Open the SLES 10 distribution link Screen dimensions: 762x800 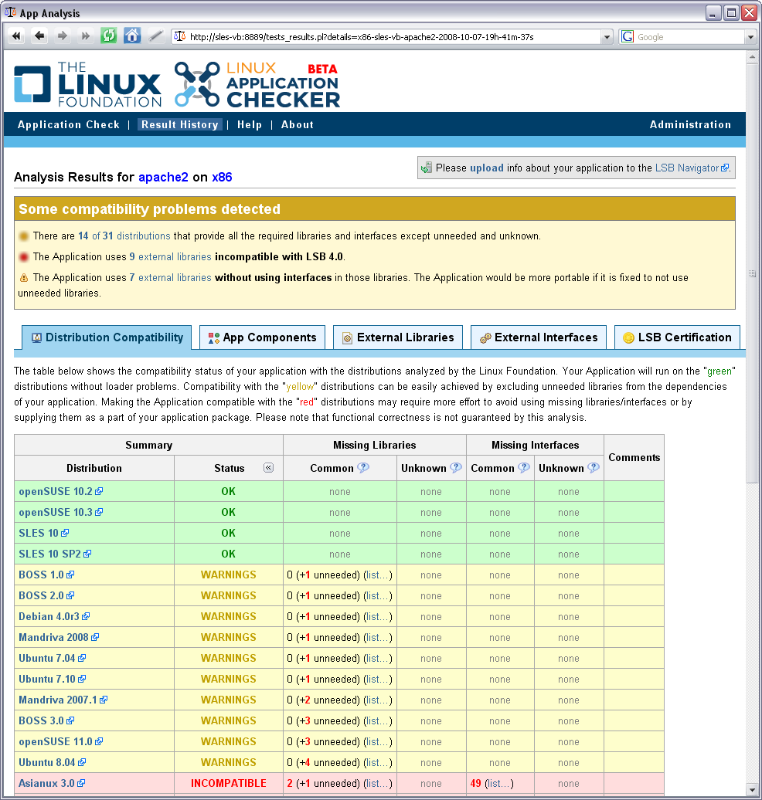[x=39, y=533]
